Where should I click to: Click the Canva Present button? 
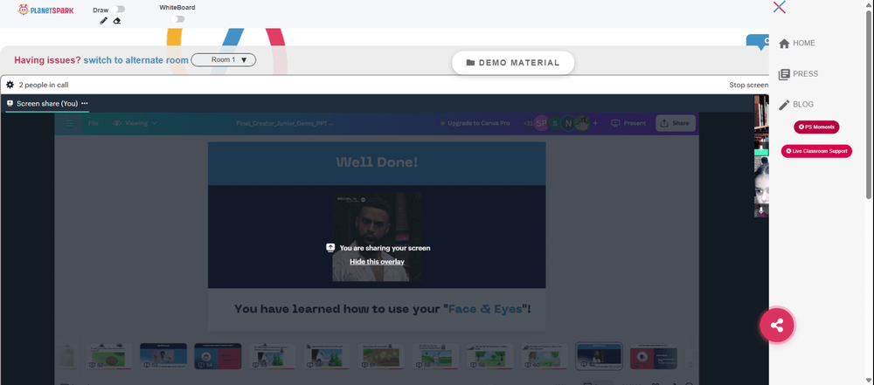(x=628, y=123)
